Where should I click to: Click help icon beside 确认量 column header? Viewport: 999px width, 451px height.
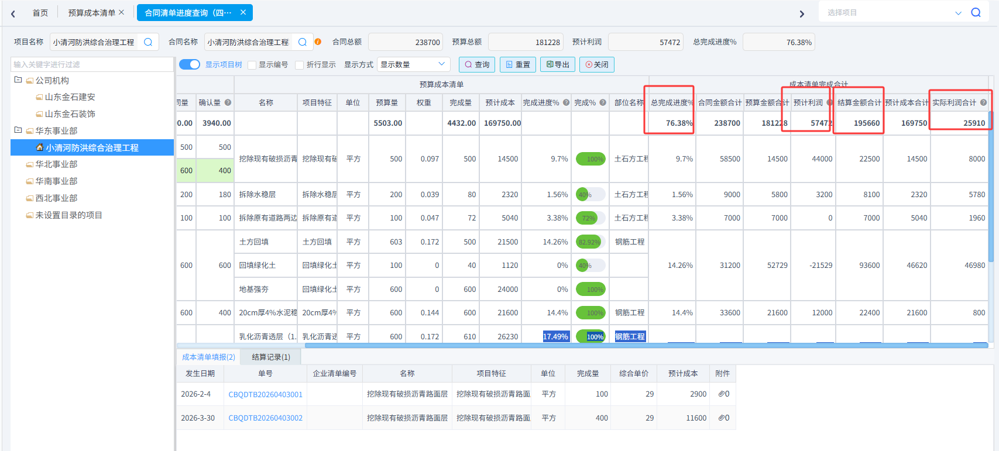coord(228,102)
